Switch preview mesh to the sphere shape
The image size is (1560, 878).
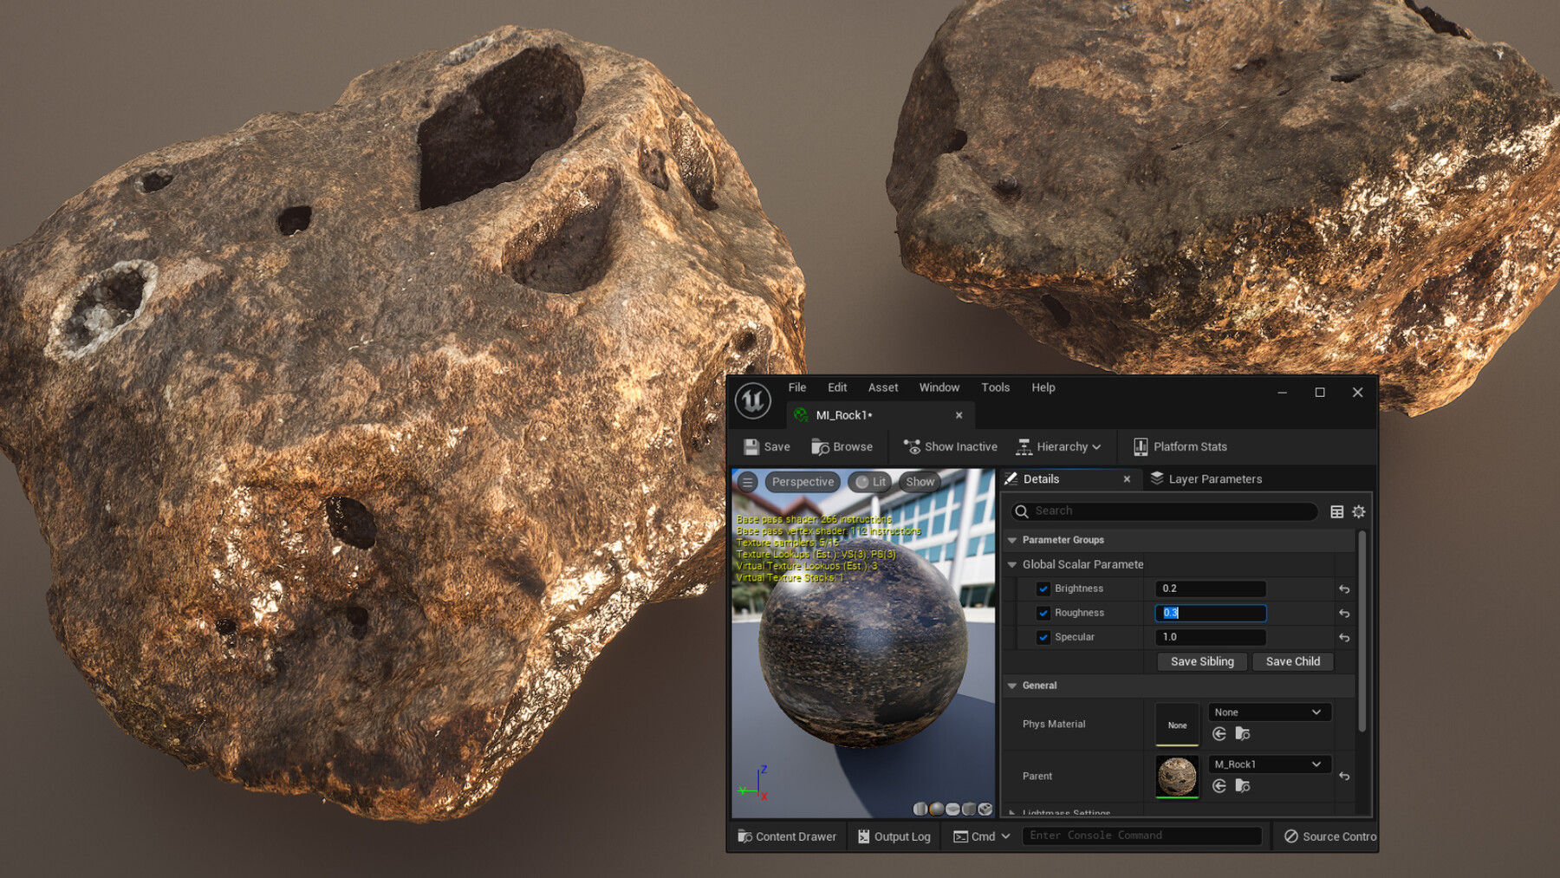[x=936, y=809]
